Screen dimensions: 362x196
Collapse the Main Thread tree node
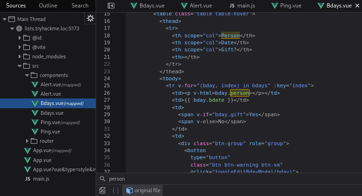[5, 19]
